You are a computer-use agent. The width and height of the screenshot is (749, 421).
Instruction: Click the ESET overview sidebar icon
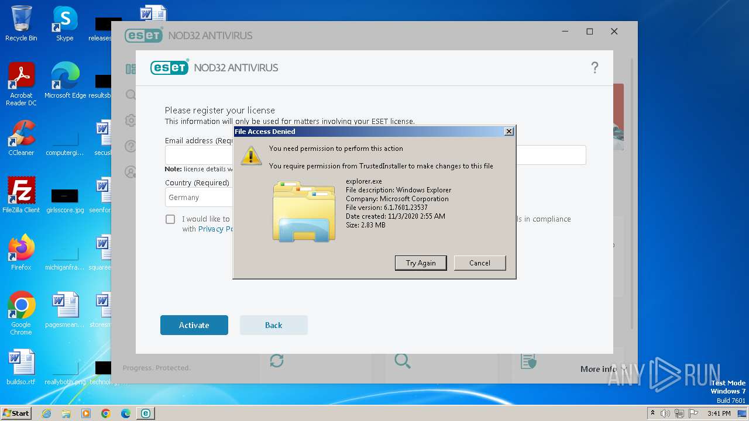point(130,69)
